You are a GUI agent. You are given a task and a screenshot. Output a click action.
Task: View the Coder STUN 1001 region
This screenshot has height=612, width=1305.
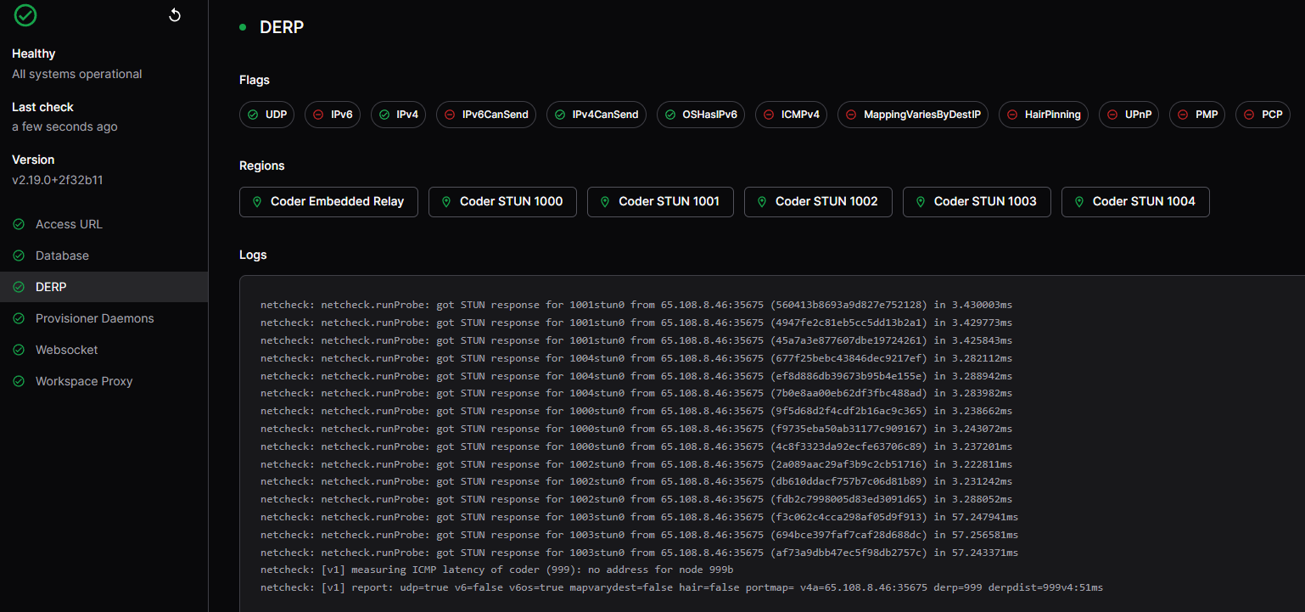pos(660,202)
